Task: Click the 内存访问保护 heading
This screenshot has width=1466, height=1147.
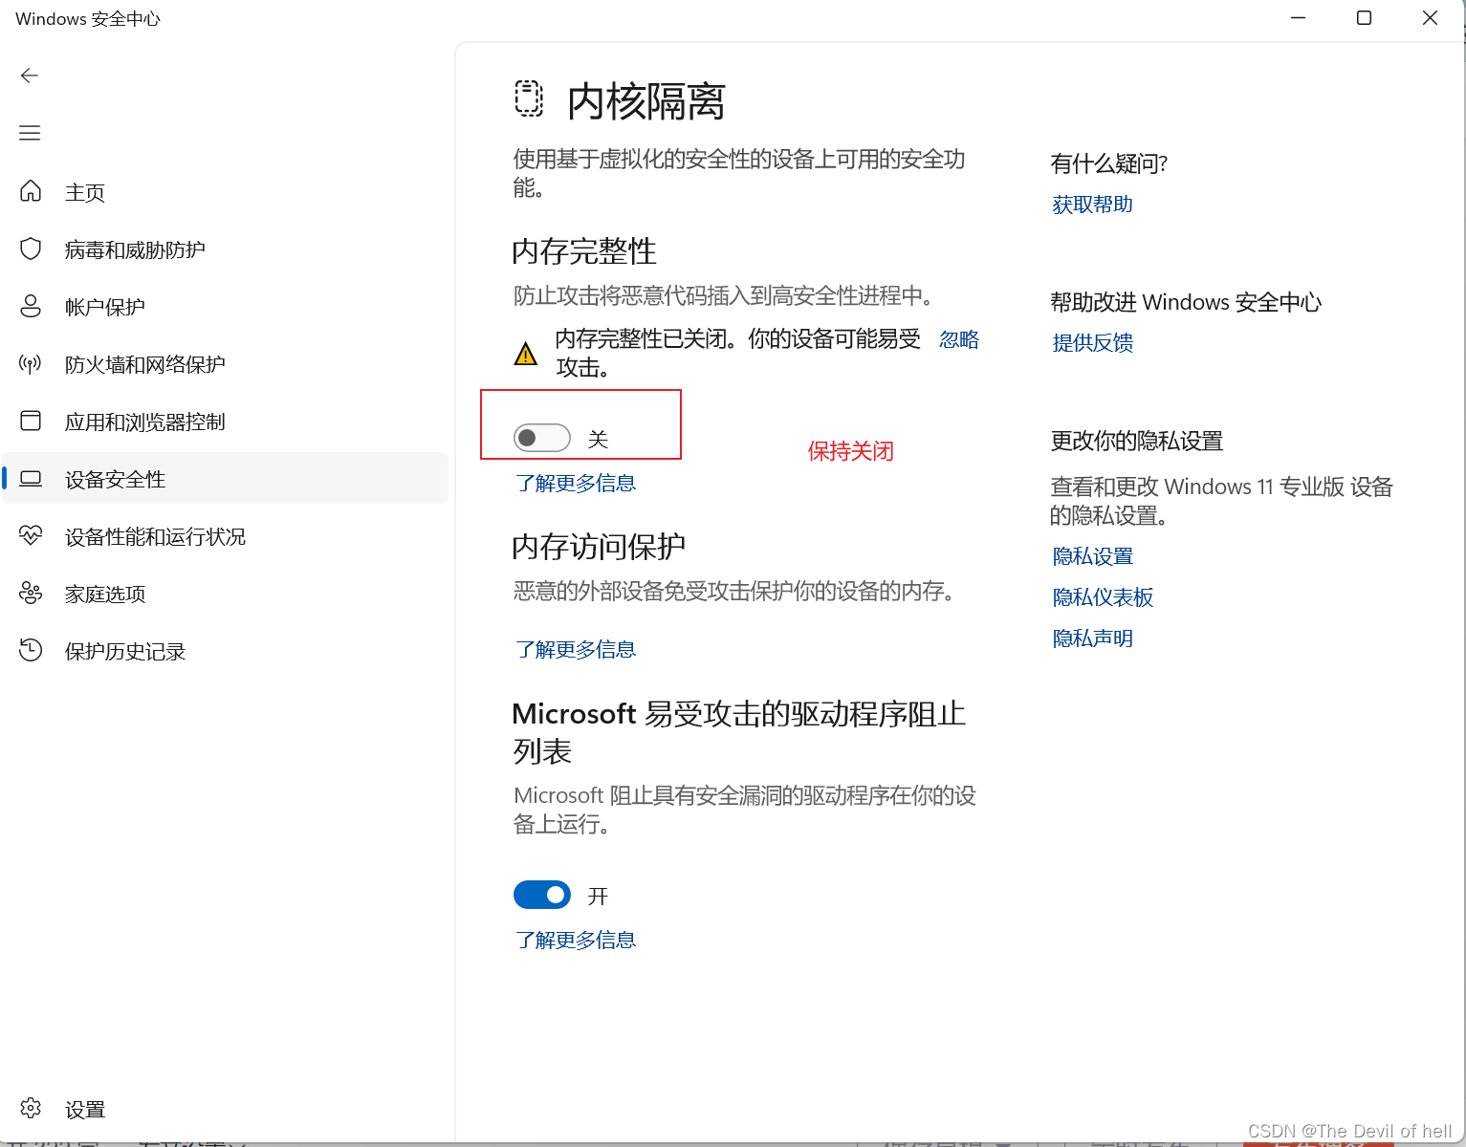Action: pos(599,547)
